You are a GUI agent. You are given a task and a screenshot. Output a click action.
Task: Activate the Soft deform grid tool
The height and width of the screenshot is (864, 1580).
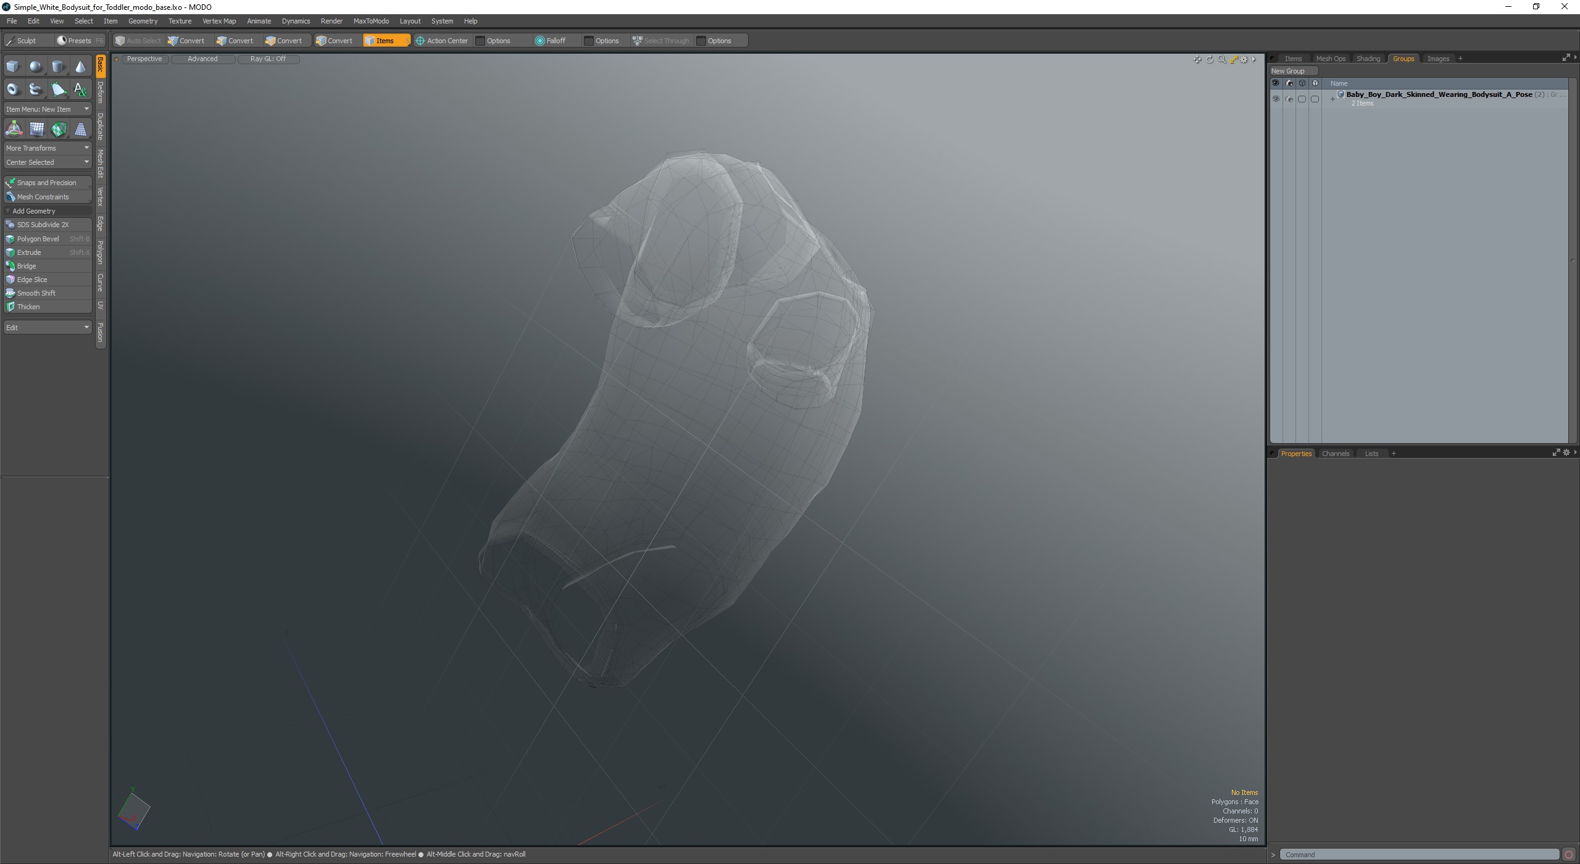coord(36,128)
